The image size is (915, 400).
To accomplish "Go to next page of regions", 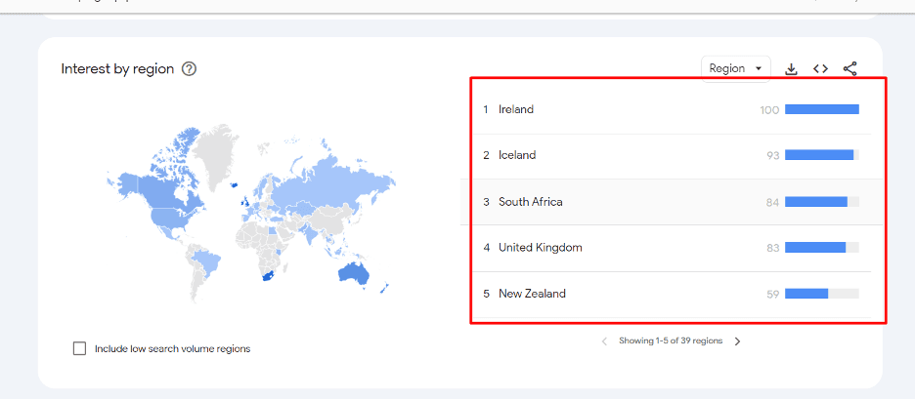I will coord(738,341).
